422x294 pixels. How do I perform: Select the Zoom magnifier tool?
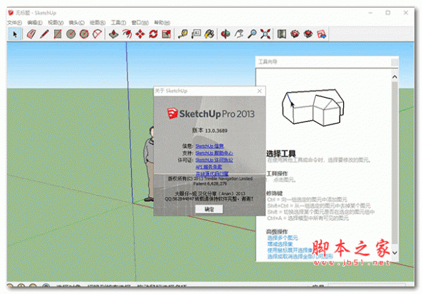point(252,34)
